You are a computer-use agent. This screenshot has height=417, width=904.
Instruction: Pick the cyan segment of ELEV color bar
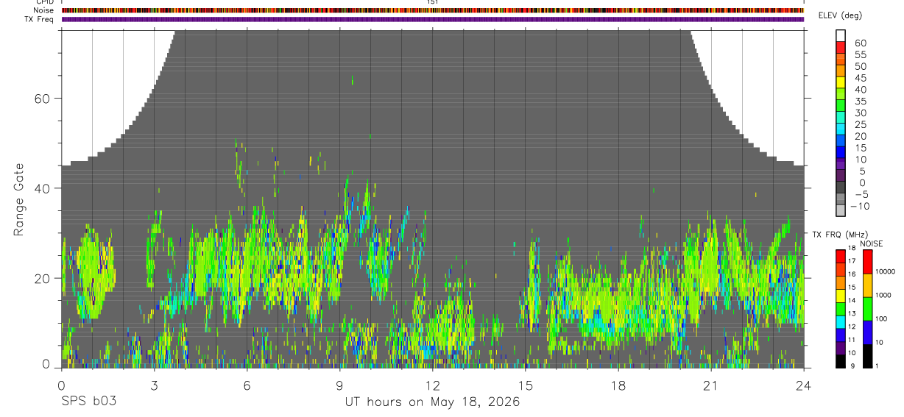pos(841,127)
